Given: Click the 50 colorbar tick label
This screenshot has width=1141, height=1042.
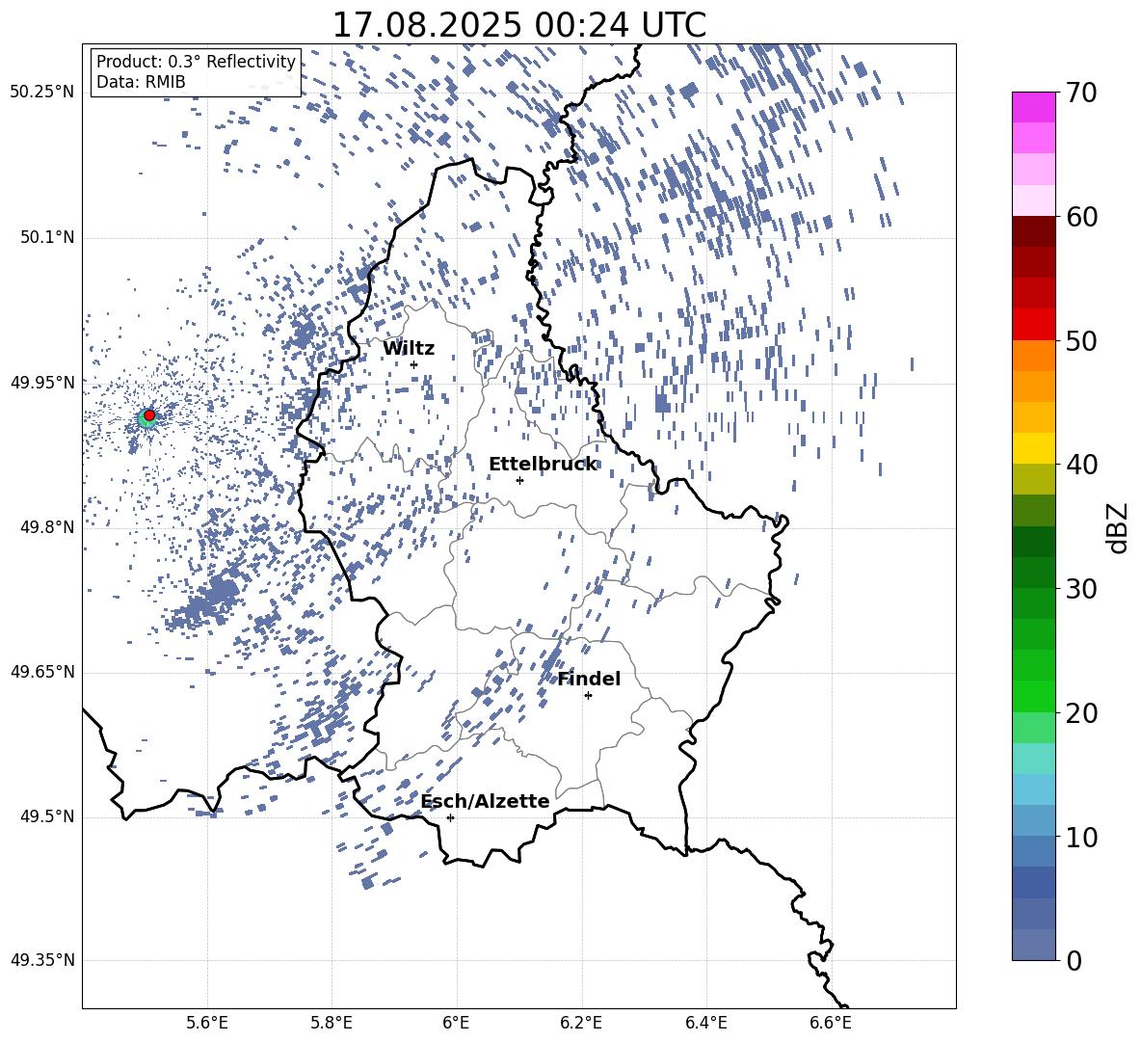Looking at the screenshot, I should point(1081,341).
